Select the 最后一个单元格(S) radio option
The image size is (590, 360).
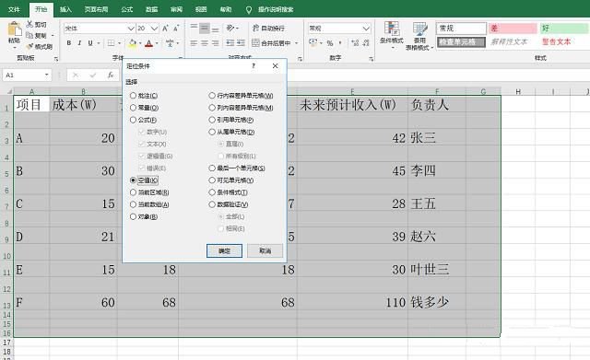[x=212, y=168]
